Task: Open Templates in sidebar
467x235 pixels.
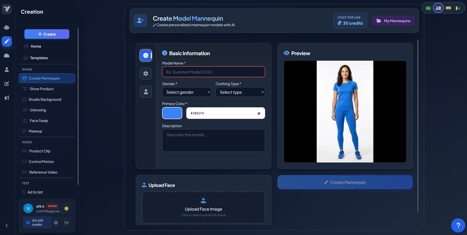Action: tap(47, 58)
